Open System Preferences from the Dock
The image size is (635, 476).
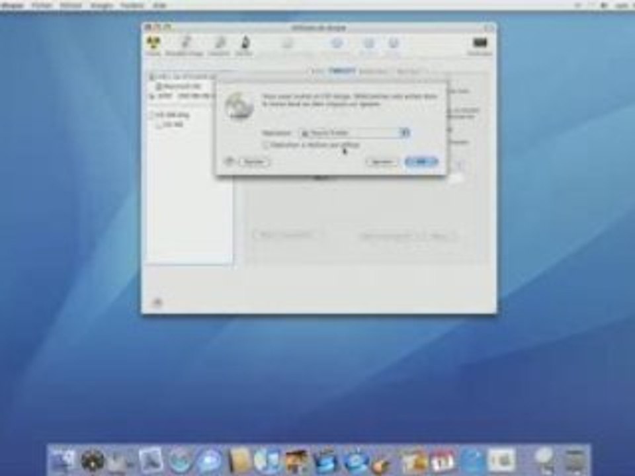coord(501,459)
